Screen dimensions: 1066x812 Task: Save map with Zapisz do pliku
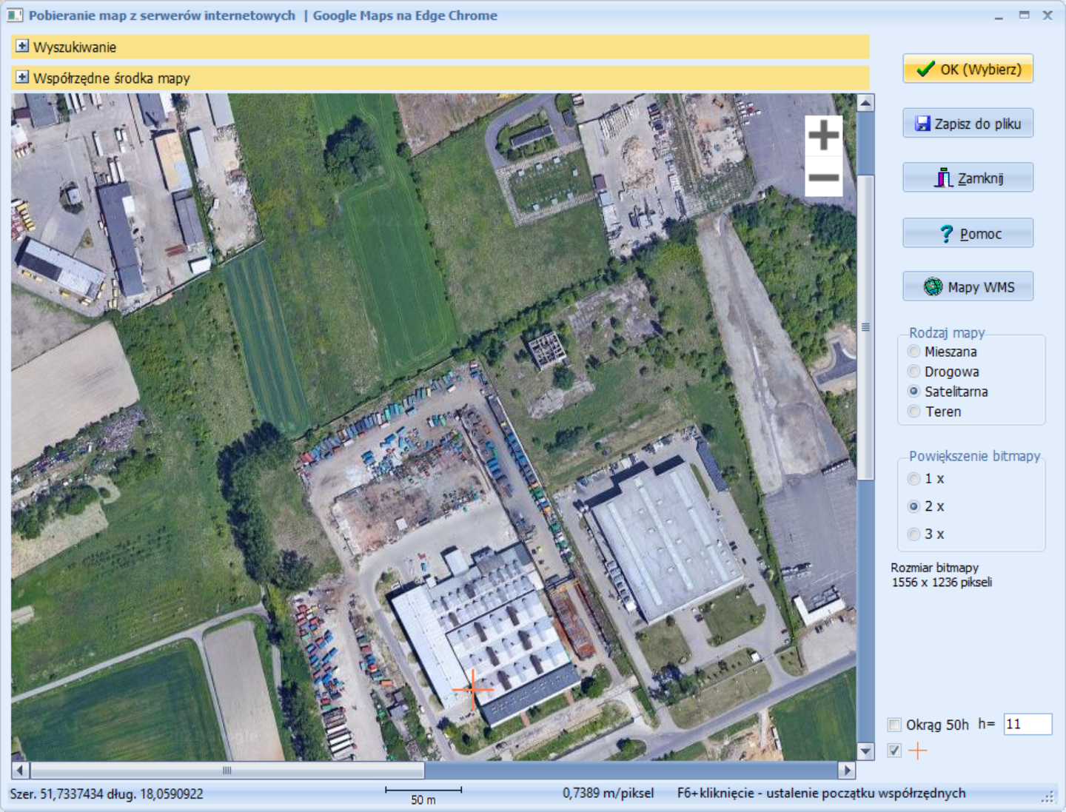click(x=968, y=124)
